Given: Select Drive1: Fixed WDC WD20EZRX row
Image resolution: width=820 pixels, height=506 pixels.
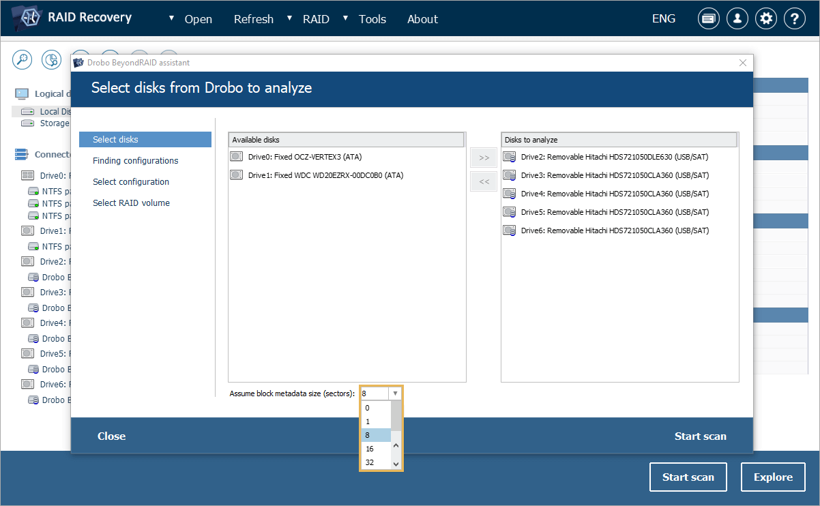Looking at the screenshot, I should coord(347,175).
